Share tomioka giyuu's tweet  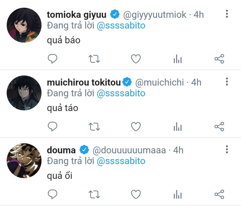(219, 59)
